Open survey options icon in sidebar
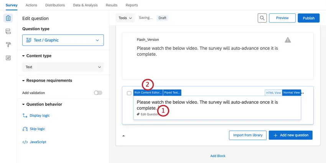Screen dimensions: 326x163 (x=8, y=58)
